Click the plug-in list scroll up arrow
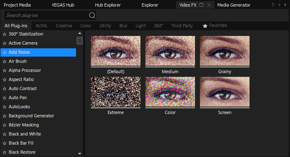 (80, 33)
